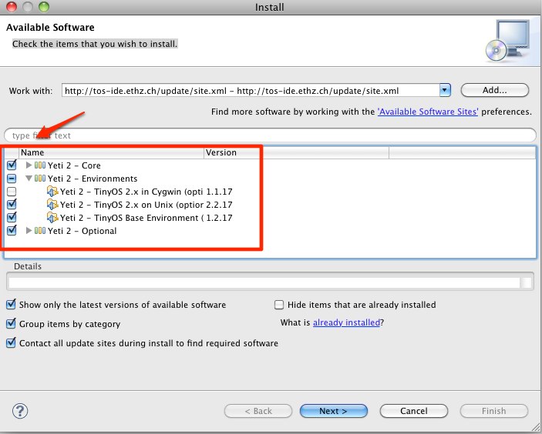
Task: Click version 1.2.17 cell
Action: click(219, 218)
